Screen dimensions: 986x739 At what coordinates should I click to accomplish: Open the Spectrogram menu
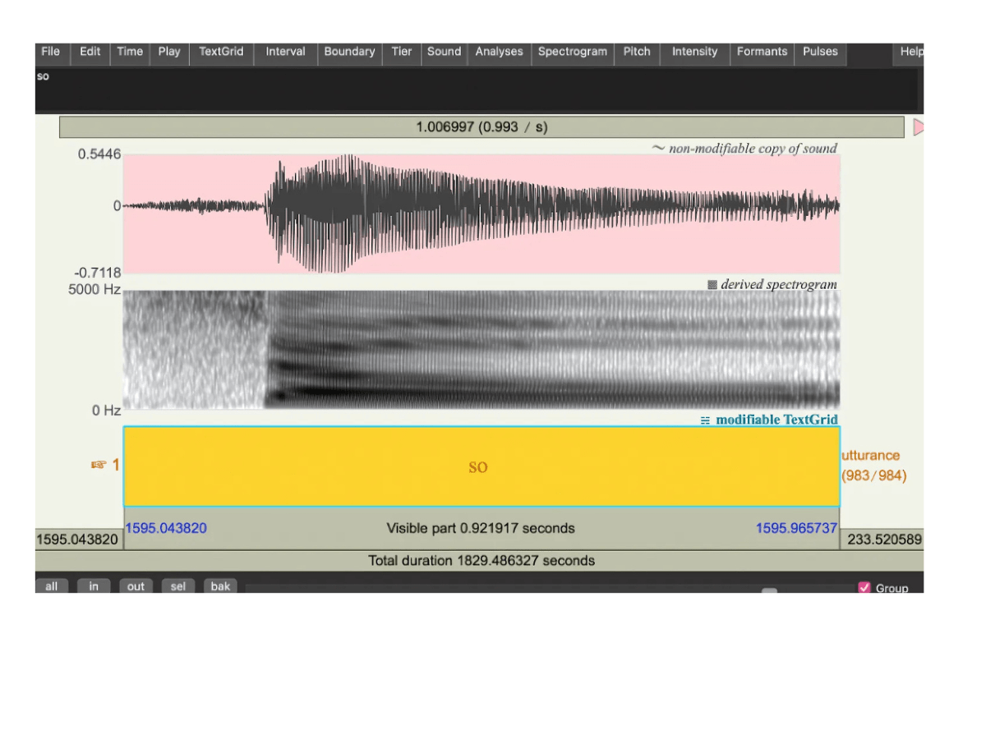[572, 52]
